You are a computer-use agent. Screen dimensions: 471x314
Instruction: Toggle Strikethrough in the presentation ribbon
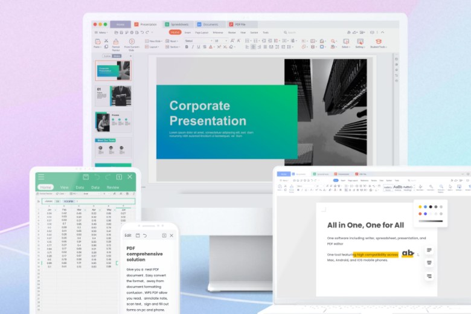pos(205,47)
